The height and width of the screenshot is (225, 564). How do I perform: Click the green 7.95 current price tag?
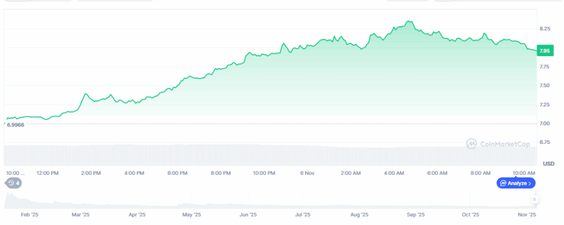544,51
